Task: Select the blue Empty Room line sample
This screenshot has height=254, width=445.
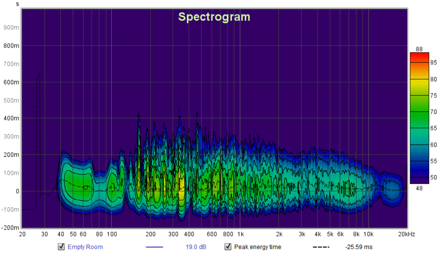Action: [x=154, y=247]
